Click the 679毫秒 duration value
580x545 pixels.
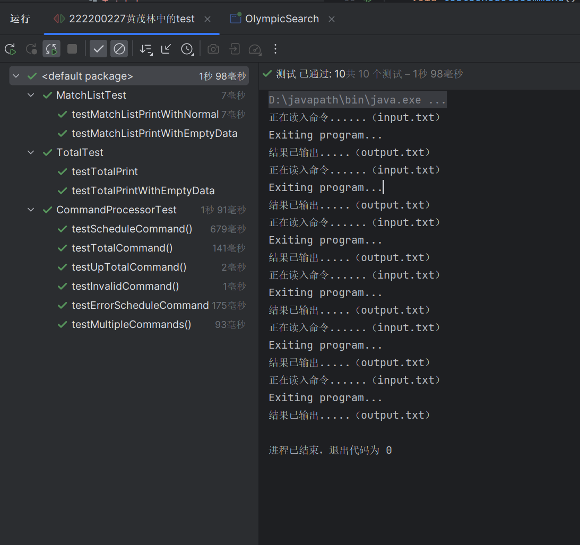pyautogui.click(x=228, y=229)
